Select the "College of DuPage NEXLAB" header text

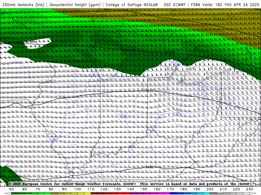click(x=132, y=5)
